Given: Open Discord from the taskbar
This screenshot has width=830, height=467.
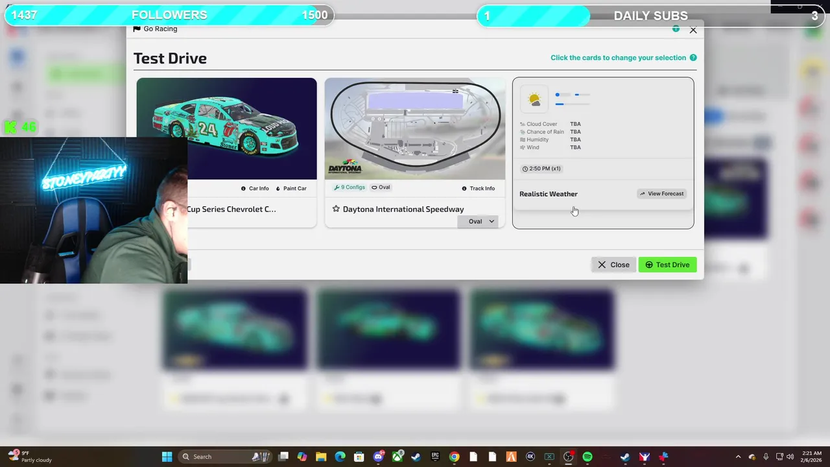Looking at the screenshot, I should tap(378, 457).
